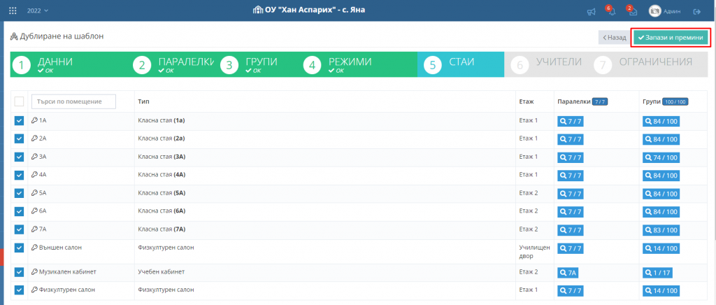Click the Админ profile avatar
Viewport: 716px width, 305px height.
click(655, 11)
